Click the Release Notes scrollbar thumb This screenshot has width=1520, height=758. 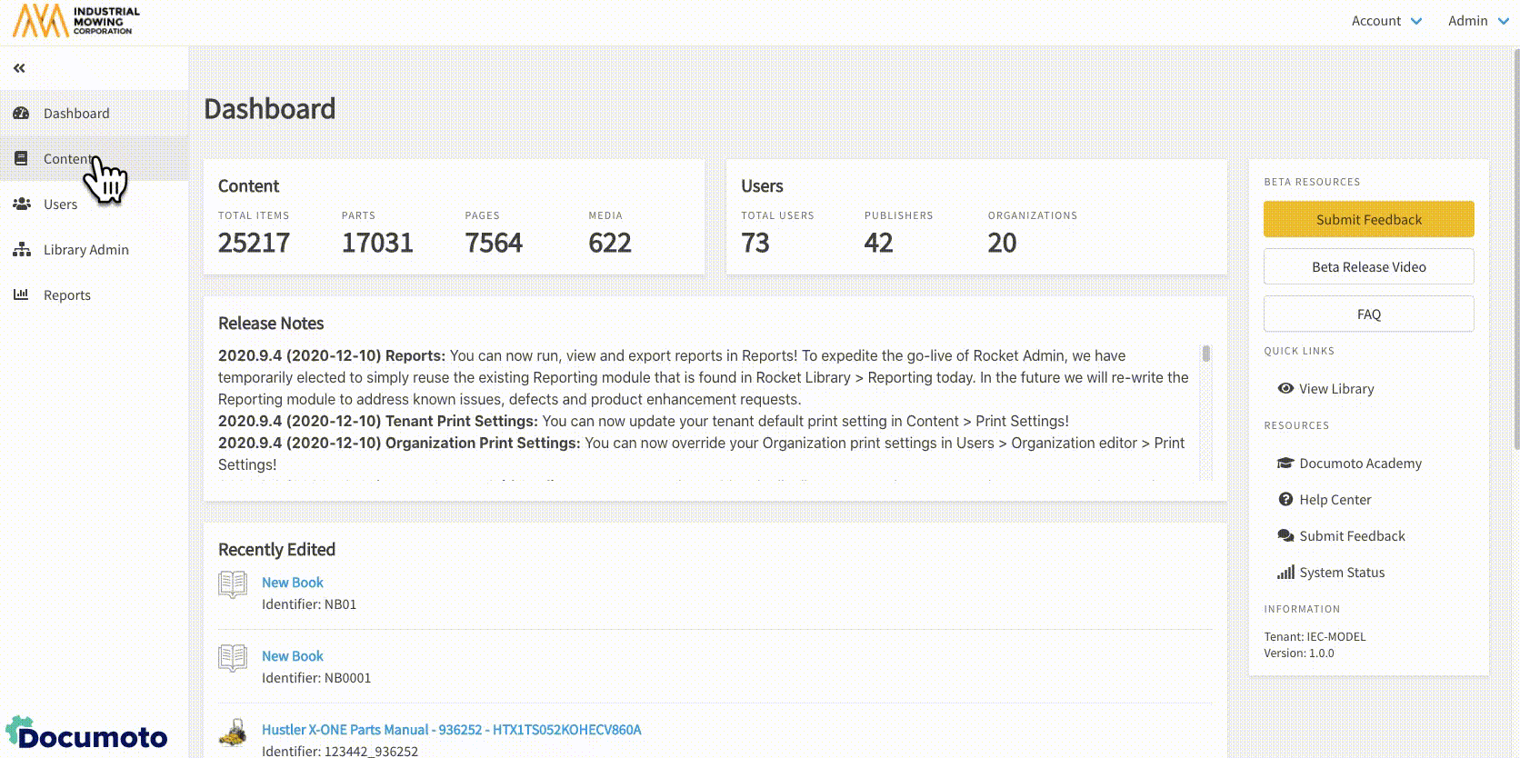click(1206, 354)
